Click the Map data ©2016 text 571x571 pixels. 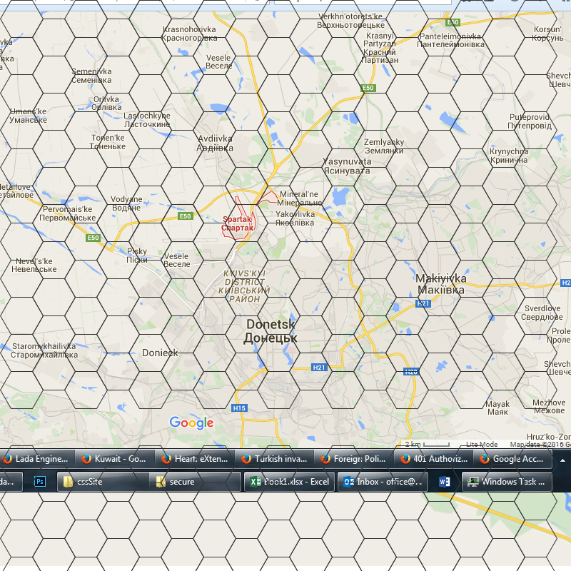(x=540, y=444)
